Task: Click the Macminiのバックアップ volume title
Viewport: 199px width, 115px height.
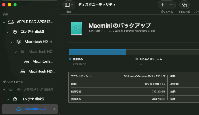Action: click(x=120, y=26)
